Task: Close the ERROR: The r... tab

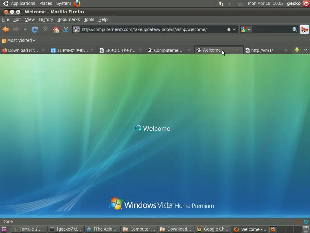Action: click(x=140, y=50)
